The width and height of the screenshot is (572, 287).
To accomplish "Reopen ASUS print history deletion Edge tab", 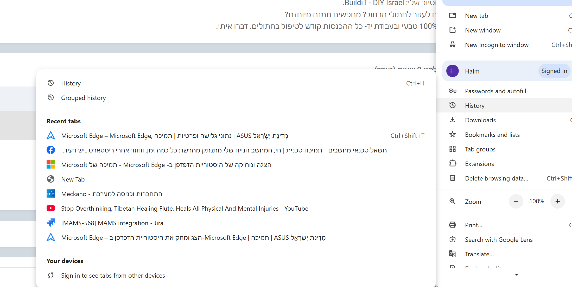I will 236,238.
